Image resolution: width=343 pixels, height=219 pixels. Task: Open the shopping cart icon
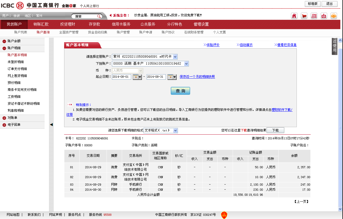click(304, 16)
